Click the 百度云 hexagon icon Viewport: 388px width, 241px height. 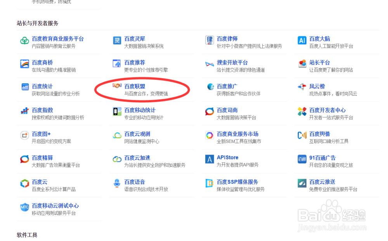point(24,183)
